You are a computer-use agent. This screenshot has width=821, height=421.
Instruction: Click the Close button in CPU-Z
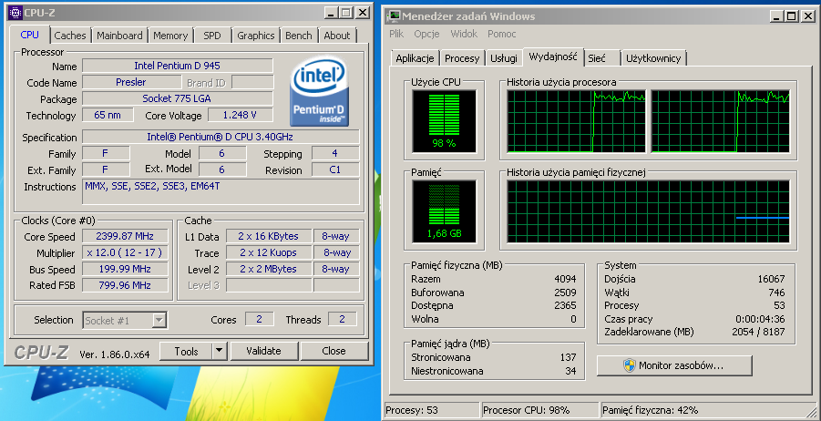click(x=334, y=352)
